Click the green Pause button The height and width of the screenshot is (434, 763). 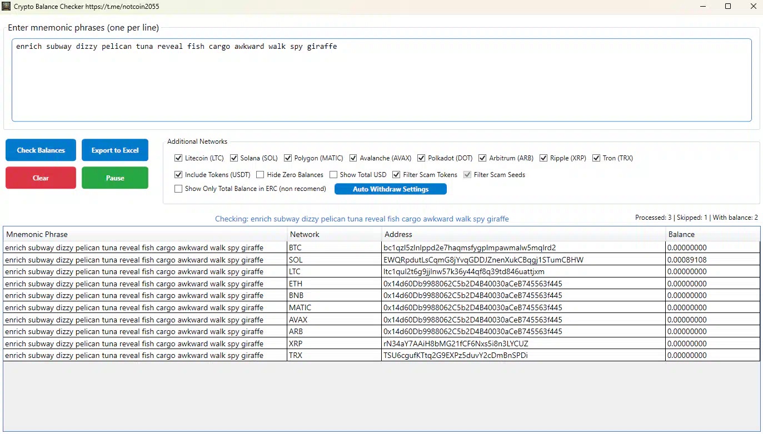point(115,178)
